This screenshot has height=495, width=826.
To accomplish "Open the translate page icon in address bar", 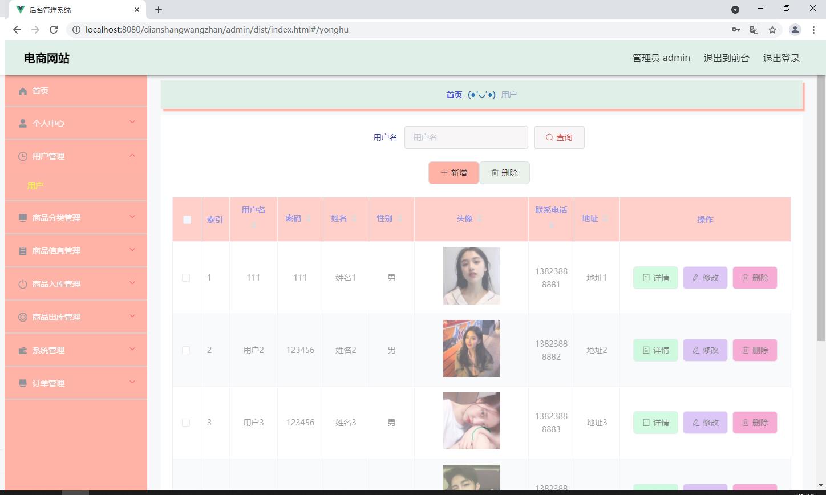I will (754, 30).
